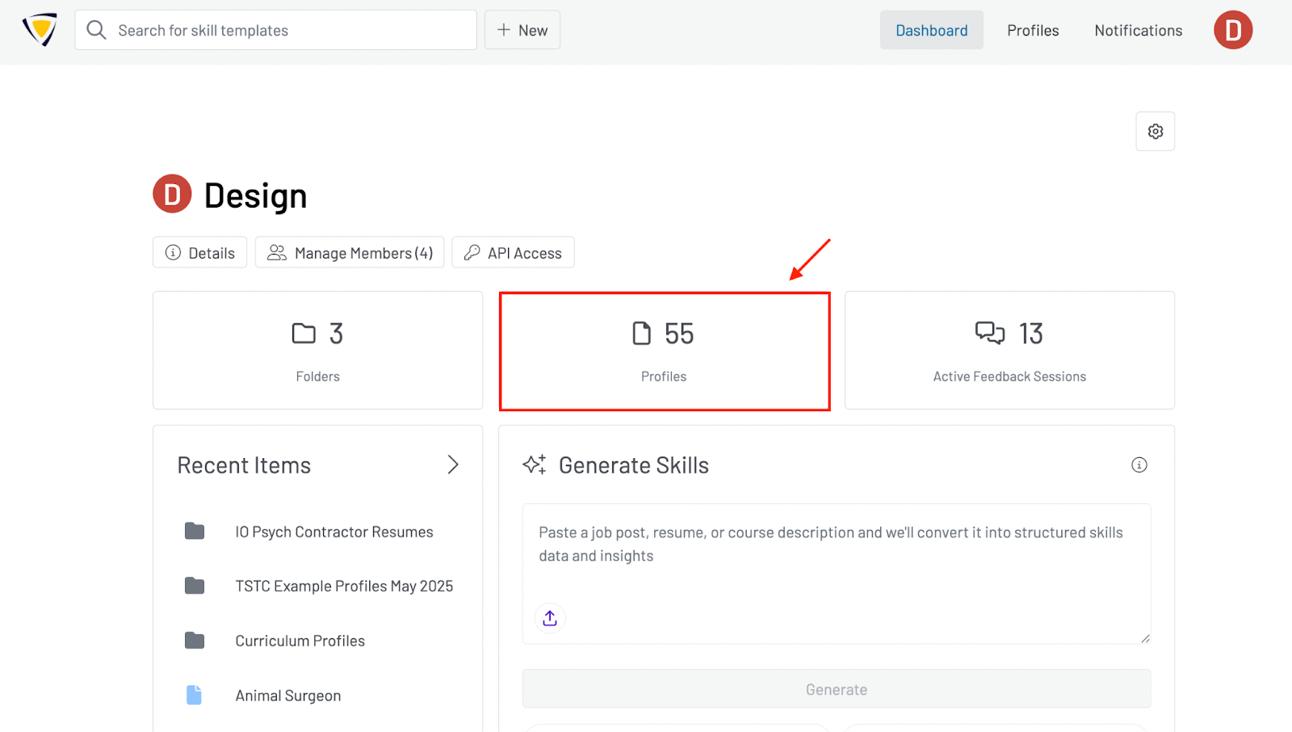Switch to the Dashboard tab

[931, 30]
